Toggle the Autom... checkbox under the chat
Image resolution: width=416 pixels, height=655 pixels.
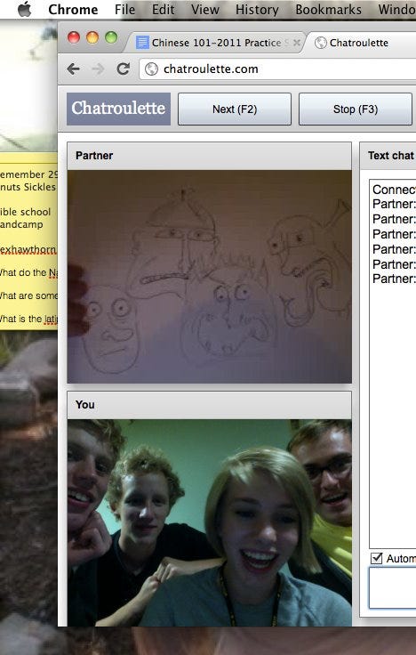coord(377,558)
